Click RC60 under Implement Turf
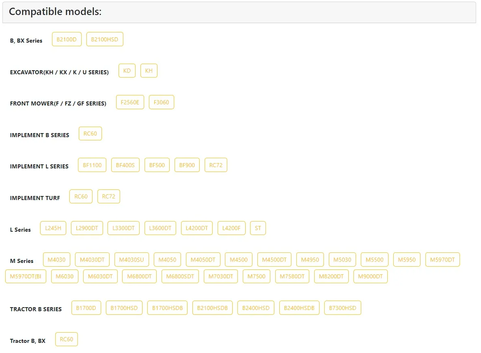Screen dimensions: 481x353 81,196
